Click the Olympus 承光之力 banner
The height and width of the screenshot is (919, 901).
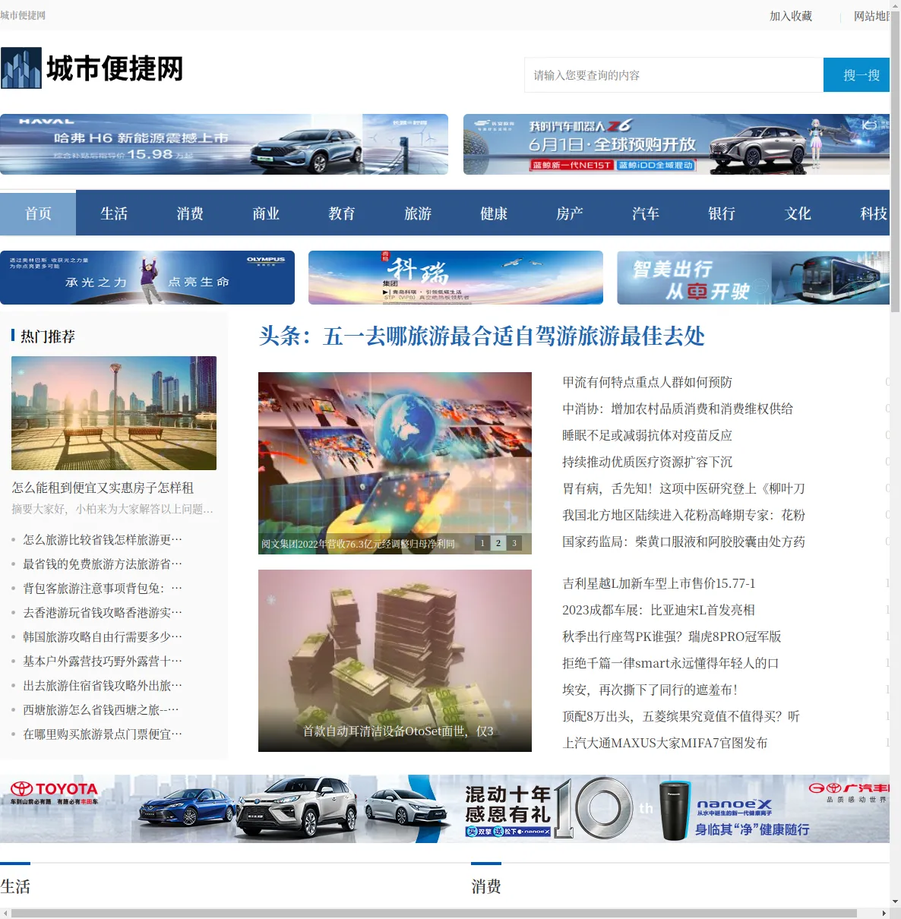pyautogui.click(x=147, y=277)
